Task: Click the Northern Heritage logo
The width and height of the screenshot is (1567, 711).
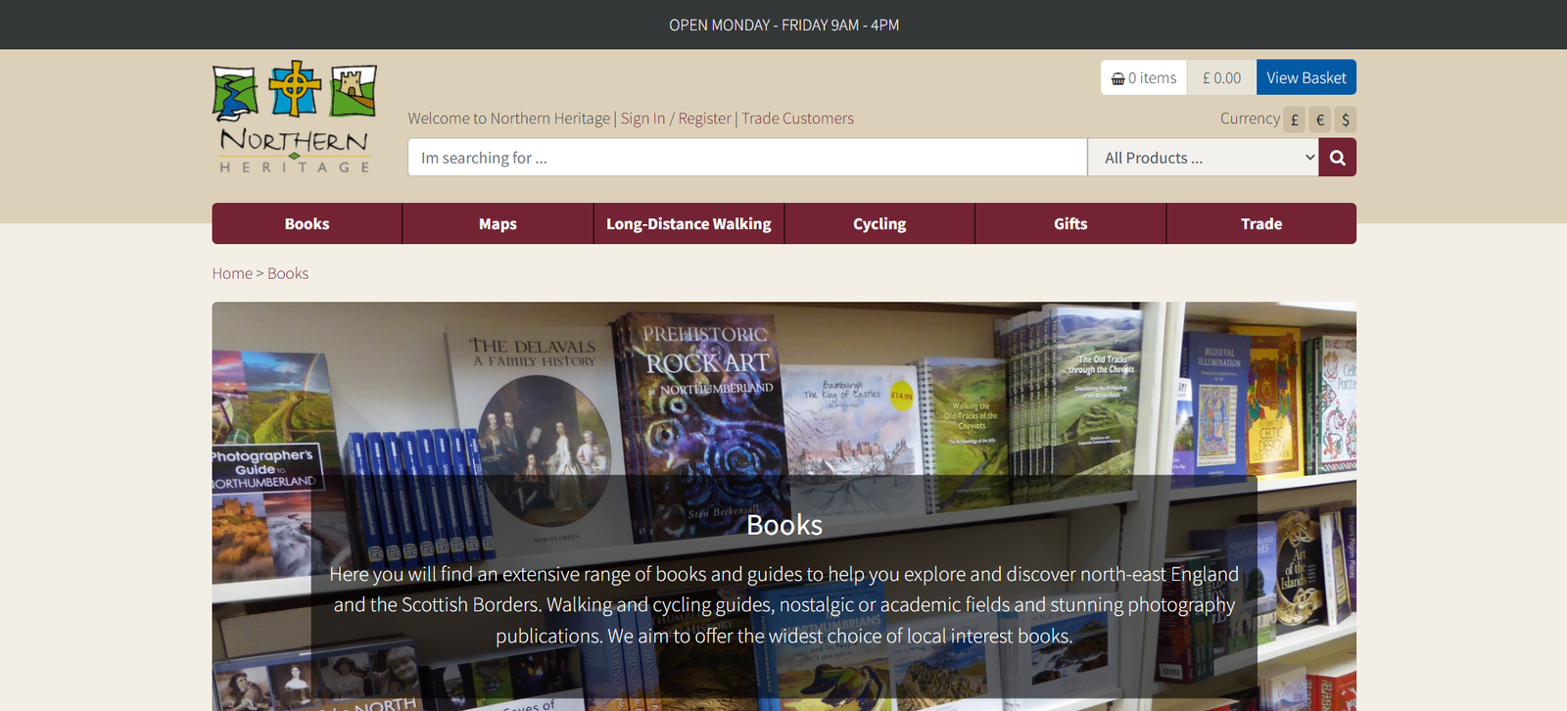Action: (294, 118)
